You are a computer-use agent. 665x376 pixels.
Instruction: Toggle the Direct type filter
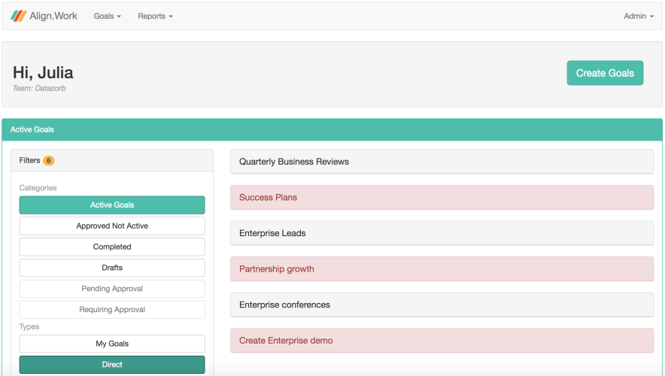point(112,365)
